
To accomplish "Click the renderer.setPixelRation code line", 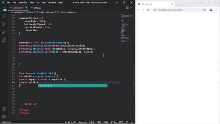I will click(52, 46).
